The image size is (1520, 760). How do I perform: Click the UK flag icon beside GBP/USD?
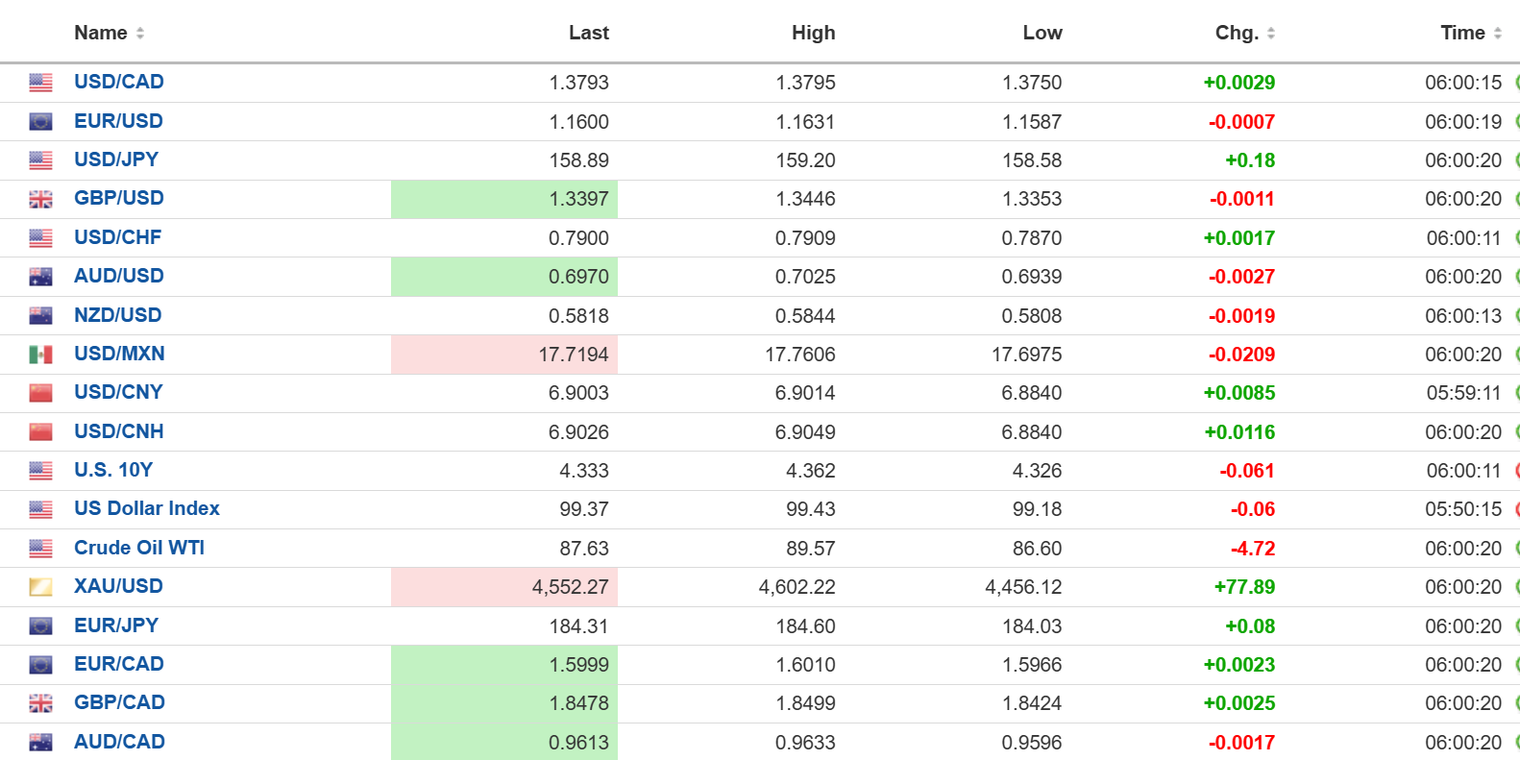click(40, 199)
